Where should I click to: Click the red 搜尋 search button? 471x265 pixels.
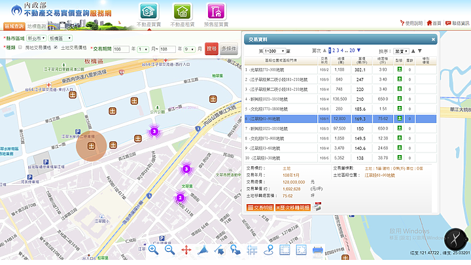pos(211,48)
